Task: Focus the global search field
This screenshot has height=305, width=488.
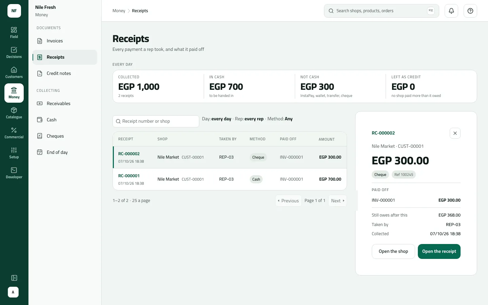Action: [382, 11]
